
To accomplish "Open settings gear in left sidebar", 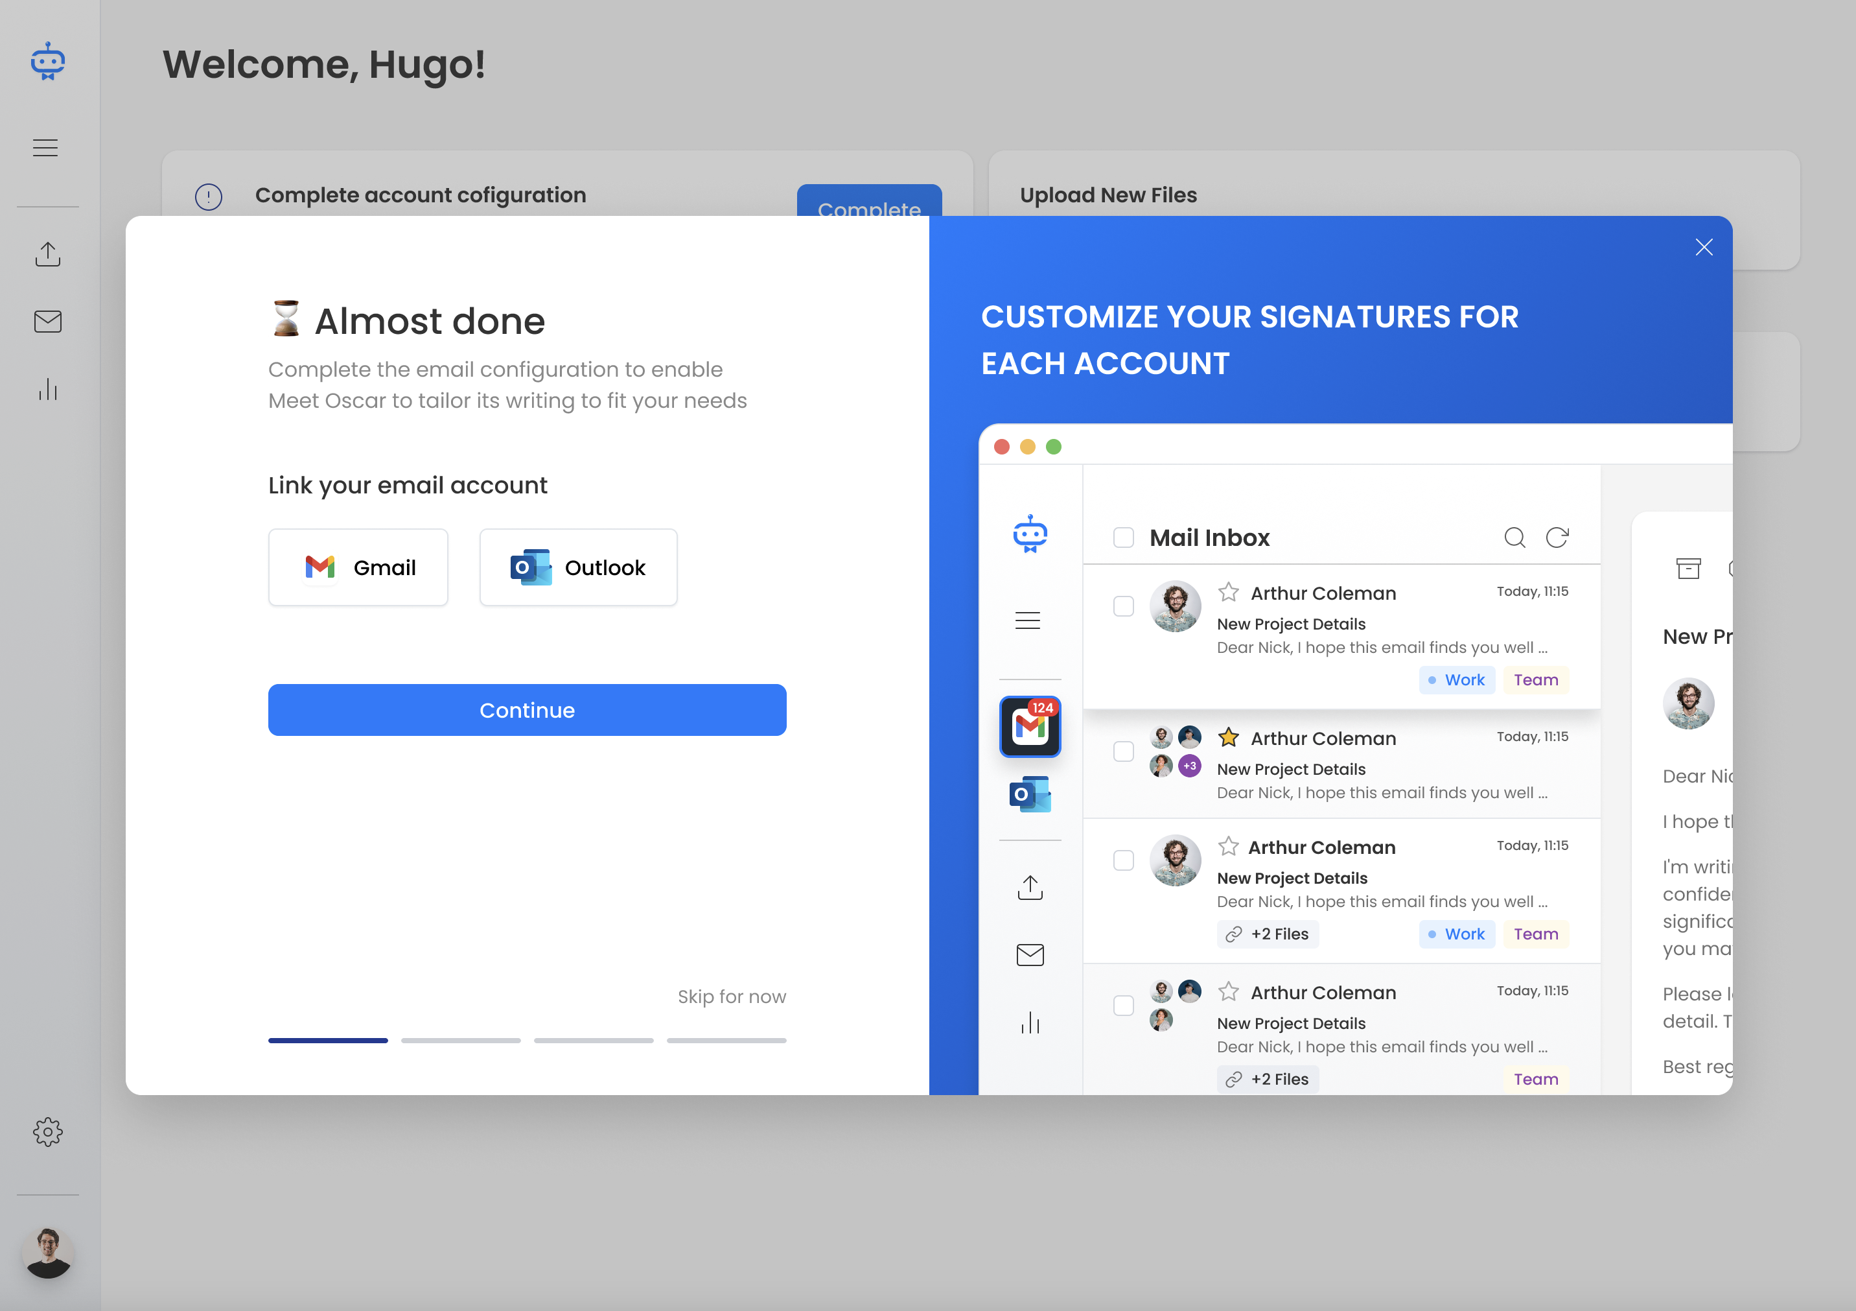I will coord(48,1131).
